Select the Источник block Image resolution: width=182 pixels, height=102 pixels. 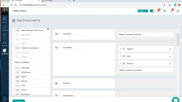pyautogui.click(x=31, y=39)
